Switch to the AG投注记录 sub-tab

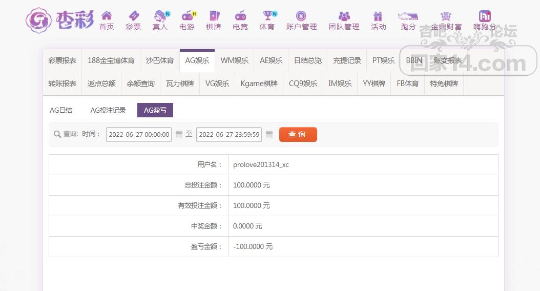(108, 110)
